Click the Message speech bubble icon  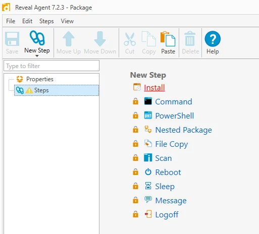point(148,200)
